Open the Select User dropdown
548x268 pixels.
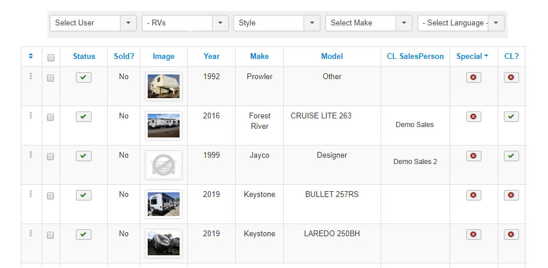93,23
